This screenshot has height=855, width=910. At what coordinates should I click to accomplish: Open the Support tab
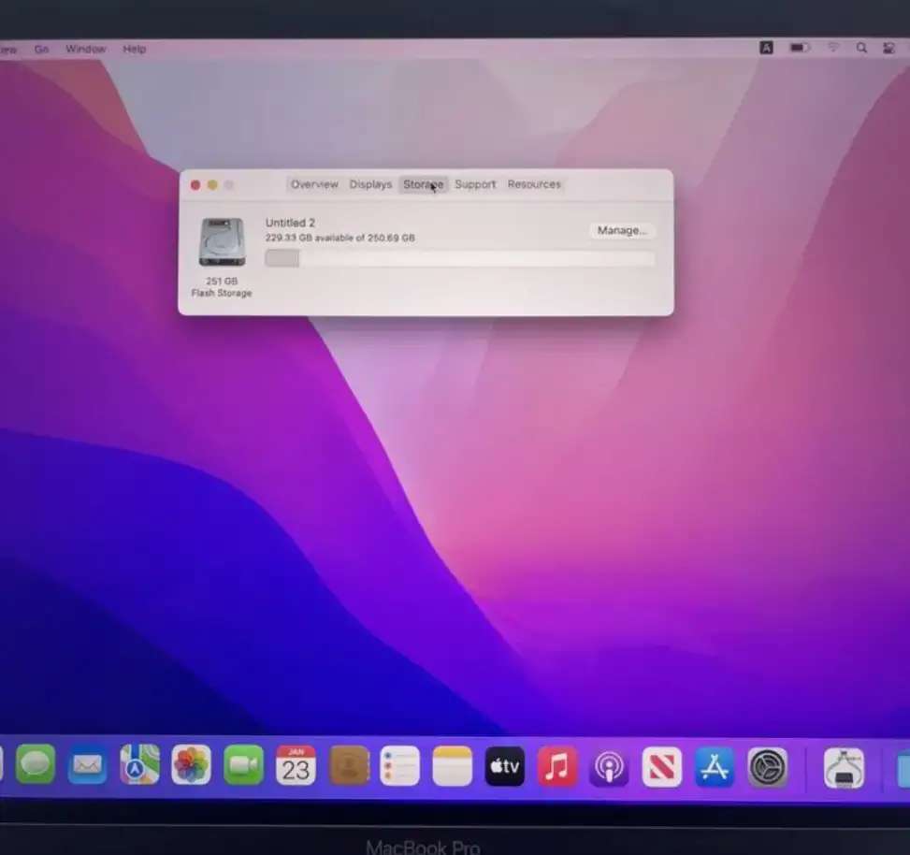tap(475, 184)
